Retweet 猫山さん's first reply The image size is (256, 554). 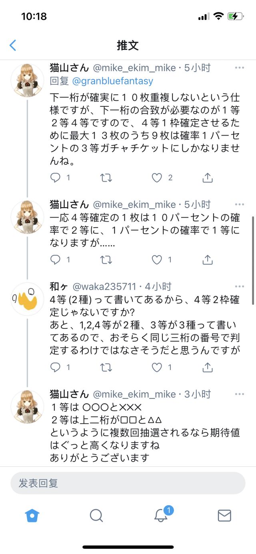[106, 178]
